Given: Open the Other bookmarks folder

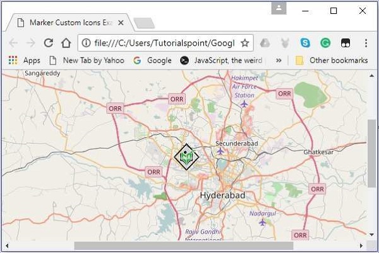Looking at the screenshot, I should 331,61.
